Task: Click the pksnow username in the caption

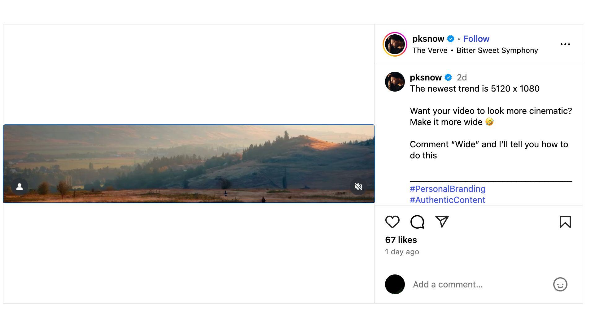Action: point(426,77)
